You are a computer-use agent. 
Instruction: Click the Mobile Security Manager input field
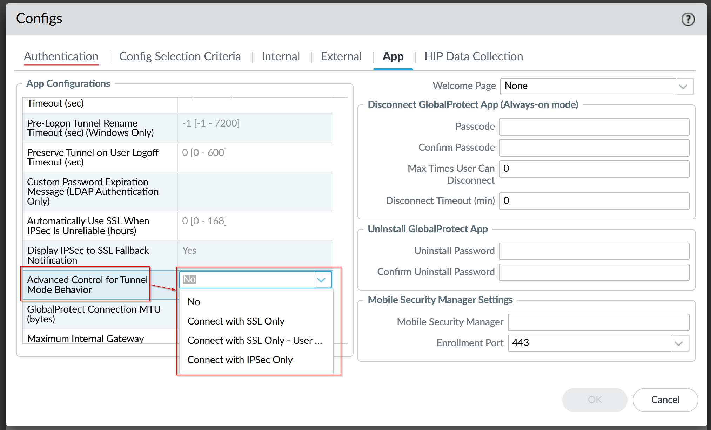598,322
